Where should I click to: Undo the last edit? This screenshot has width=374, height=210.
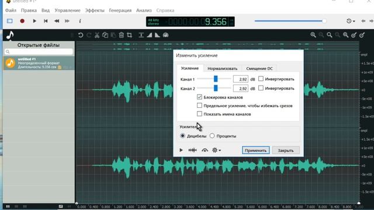[81, 35]
